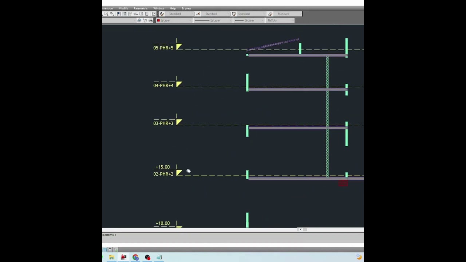Open the Parametric menu
Viewport: 466px width, 262px height.
tap(140, 8)
